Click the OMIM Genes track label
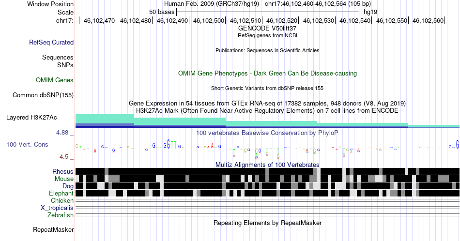Screen dimensions: 460x241 55,80
